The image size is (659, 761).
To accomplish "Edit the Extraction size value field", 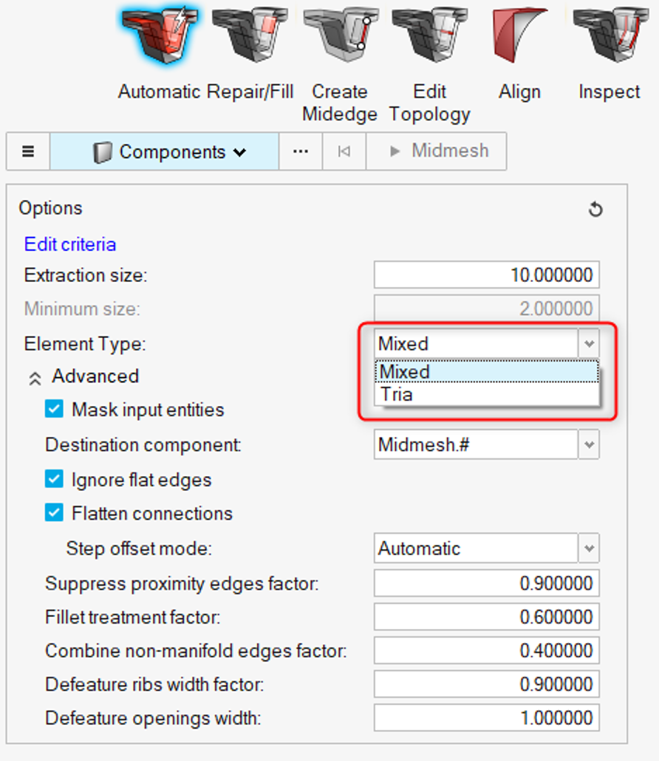I will click(486, 275).
